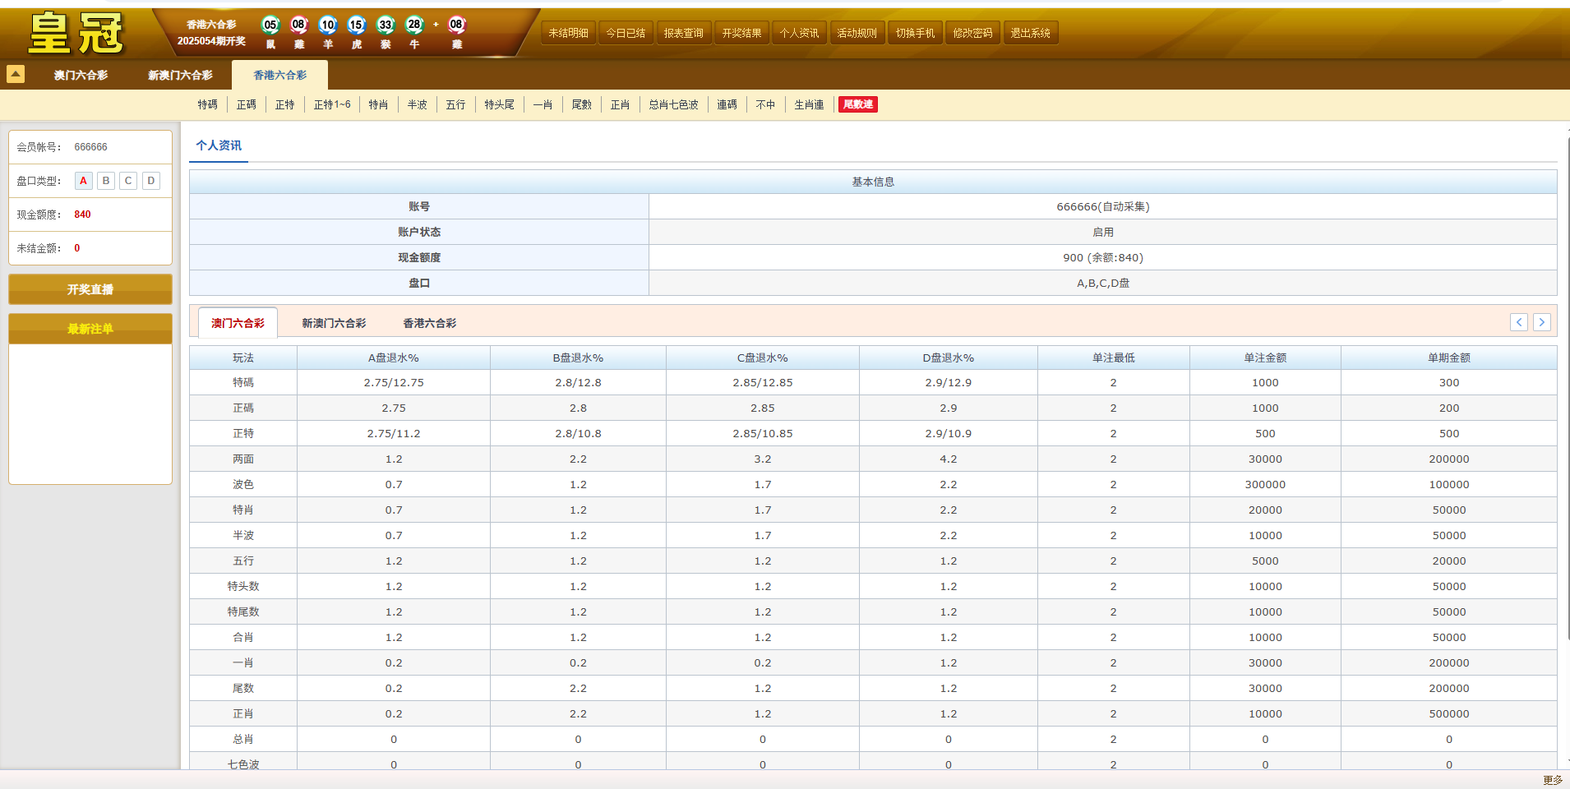Collapse the top banner with the arrow
Image resolution: width=1570 pixels, height=789 pixels.
click(16, 74)
